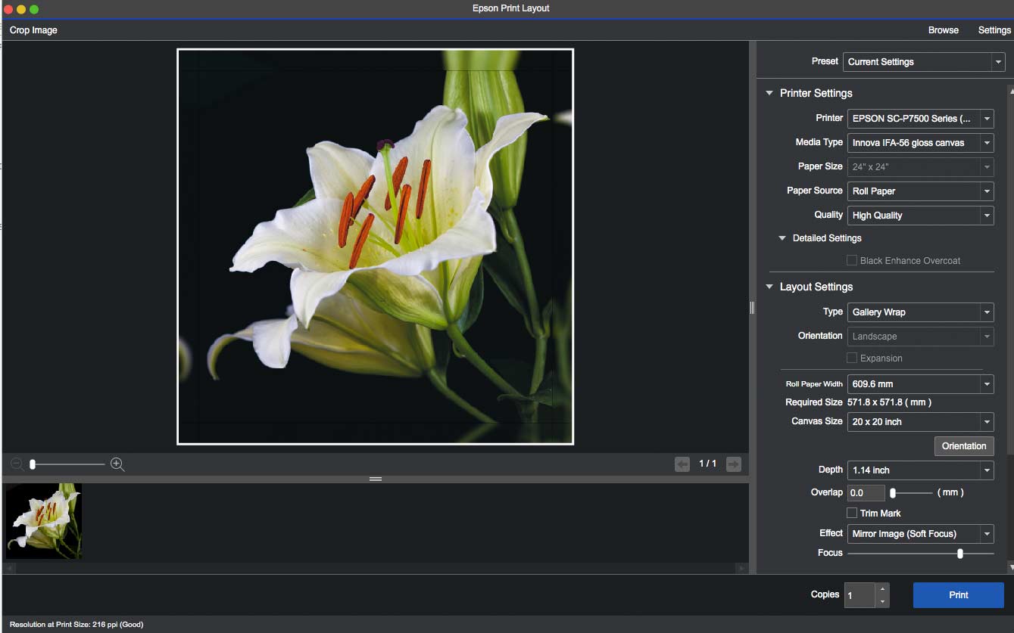Open the Preset dropdown
This screenshot has height=633, width=1014.
coord(924,62)
